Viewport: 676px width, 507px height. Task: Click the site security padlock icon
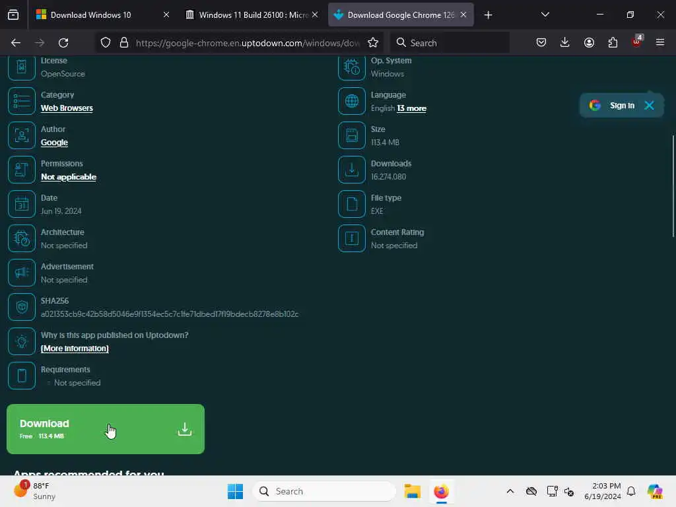124,43
